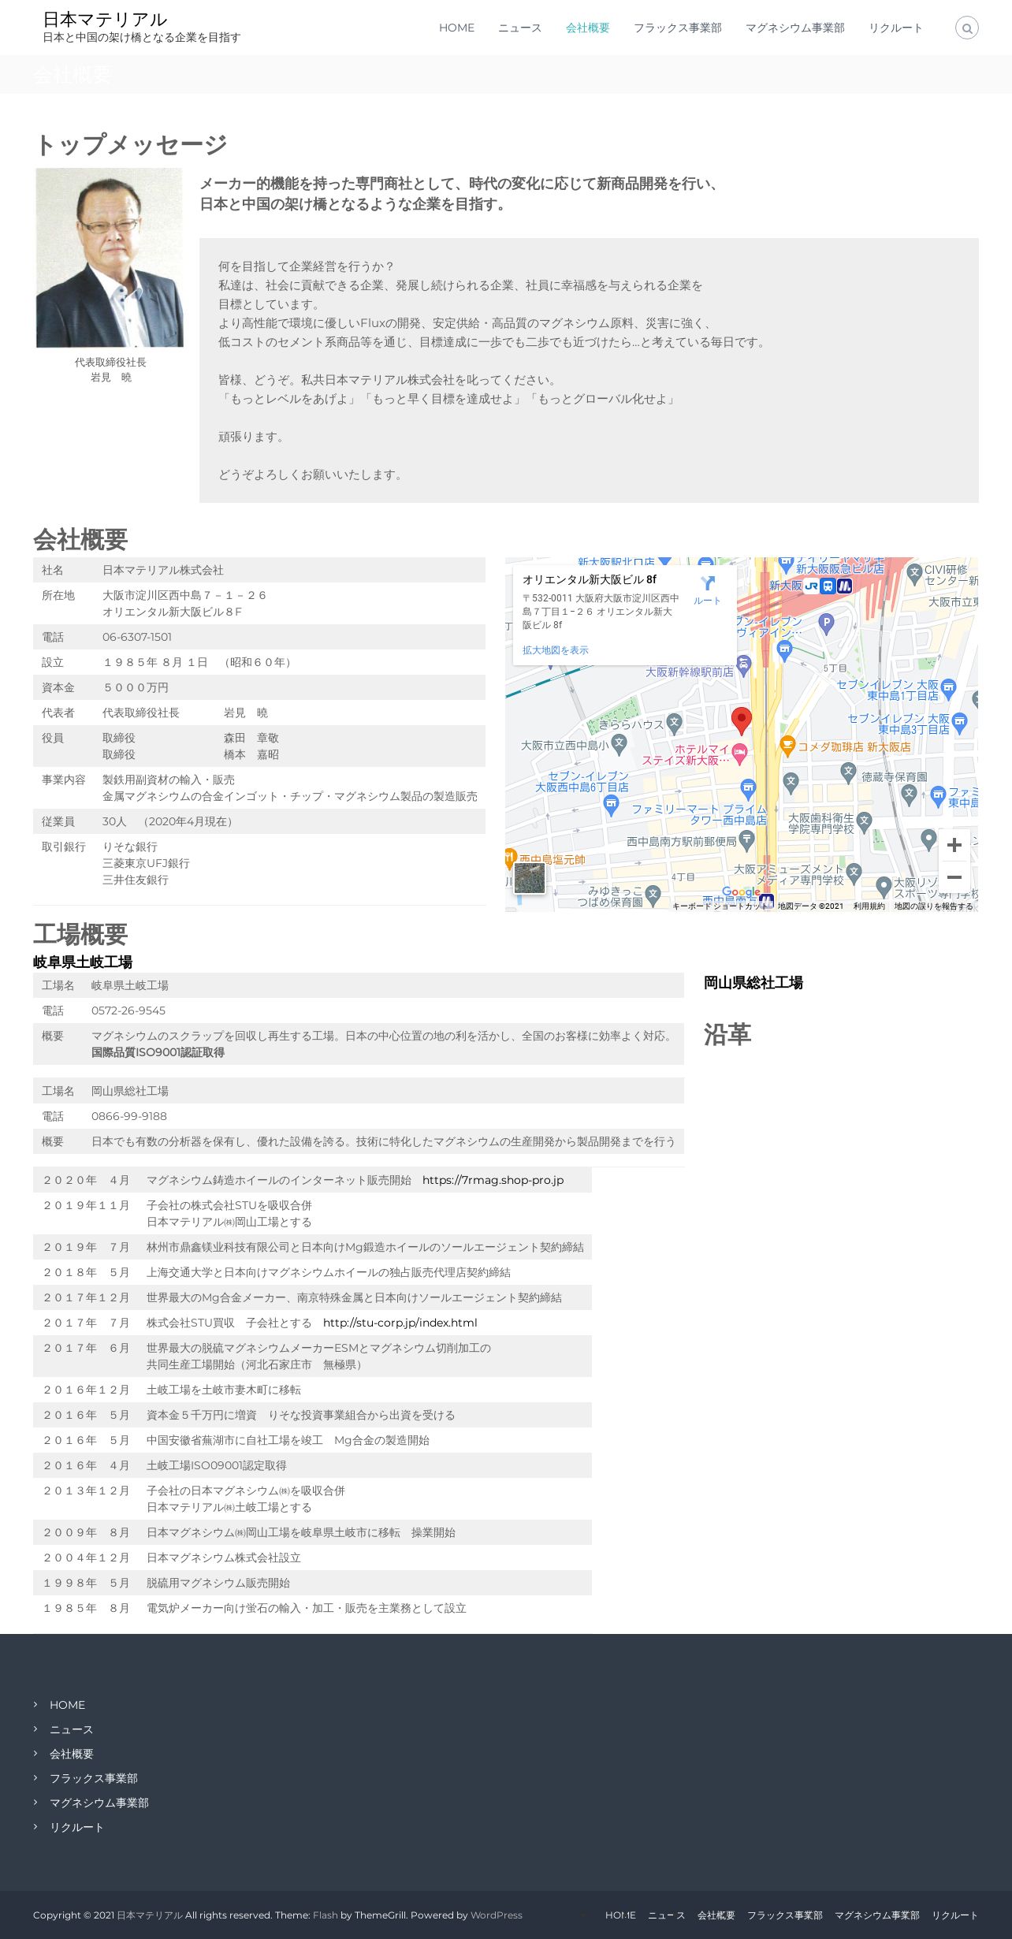Click 拡大地図を表示 link on map card
The image size is (1012, 1939).
click(555, 650)
